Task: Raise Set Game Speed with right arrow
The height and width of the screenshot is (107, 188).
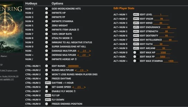Action: click(x=85, y=87)
